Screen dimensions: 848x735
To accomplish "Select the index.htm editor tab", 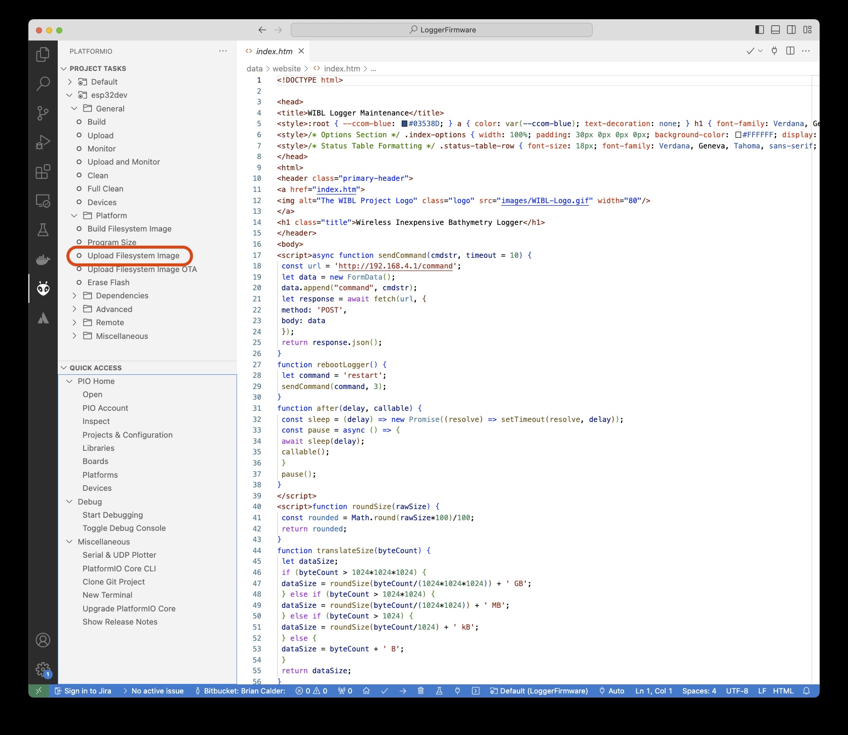I will (x=274, y=51).
